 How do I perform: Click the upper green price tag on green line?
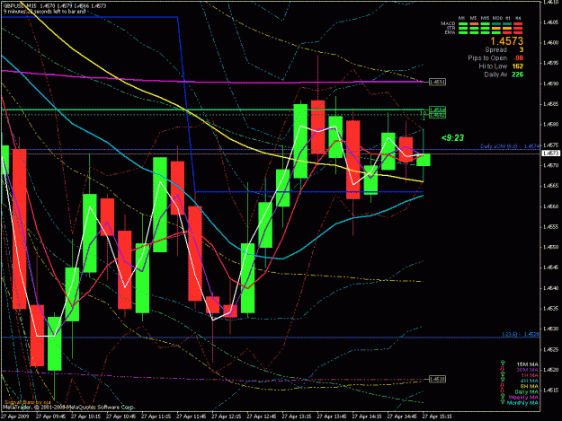[437, 110]
